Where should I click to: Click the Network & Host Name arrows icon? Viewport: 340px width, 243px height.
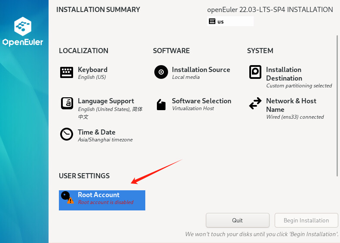pos(255,103)
